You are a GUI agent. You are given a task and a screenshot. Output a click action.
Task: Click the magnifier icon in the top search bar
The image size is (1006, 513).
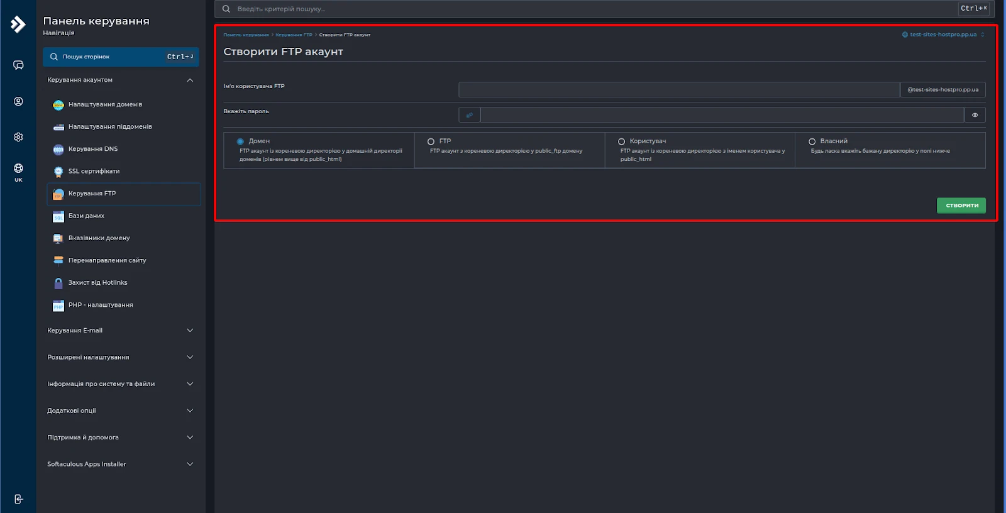[226, 9]
